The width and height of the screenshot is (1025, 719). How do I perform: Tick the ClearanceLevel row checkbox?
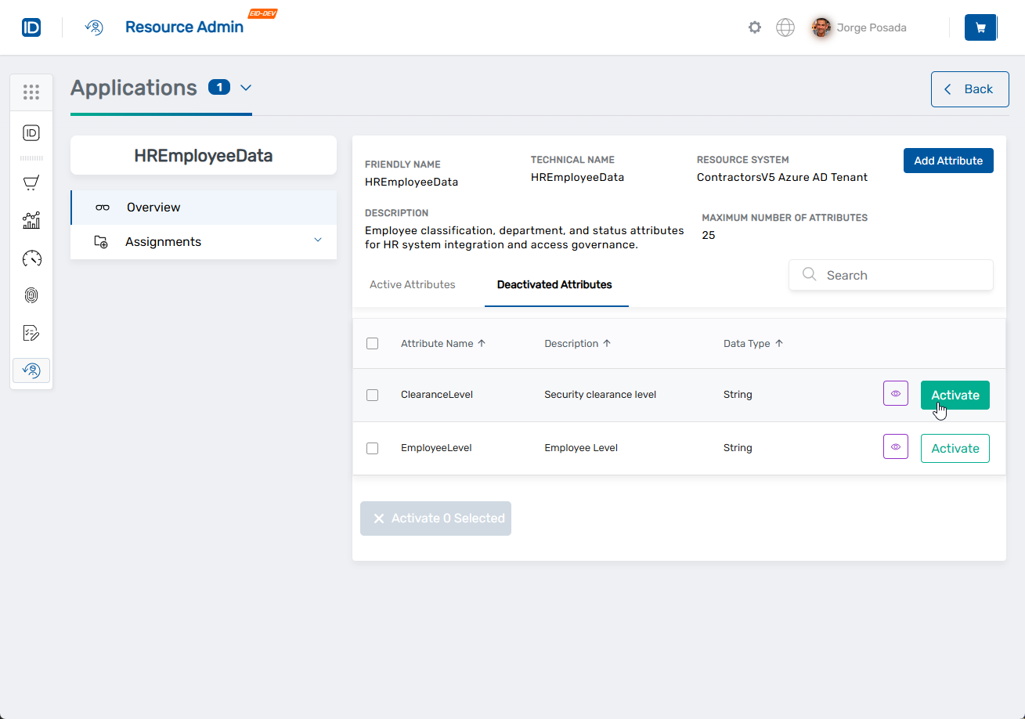pos(373,395)
